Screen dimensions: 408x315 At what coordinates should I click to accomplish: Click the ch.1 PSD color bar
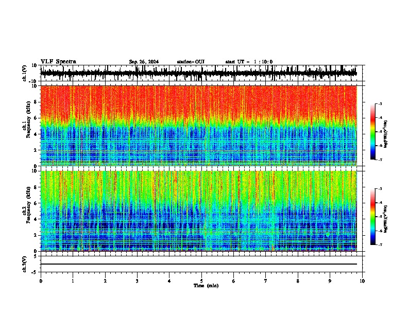point(372,132)
